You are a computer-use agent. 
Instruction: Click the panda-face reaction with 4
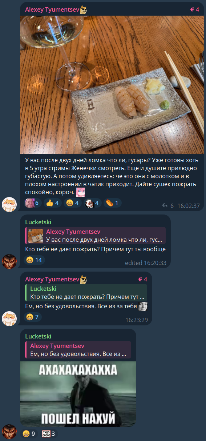point(92,203)
